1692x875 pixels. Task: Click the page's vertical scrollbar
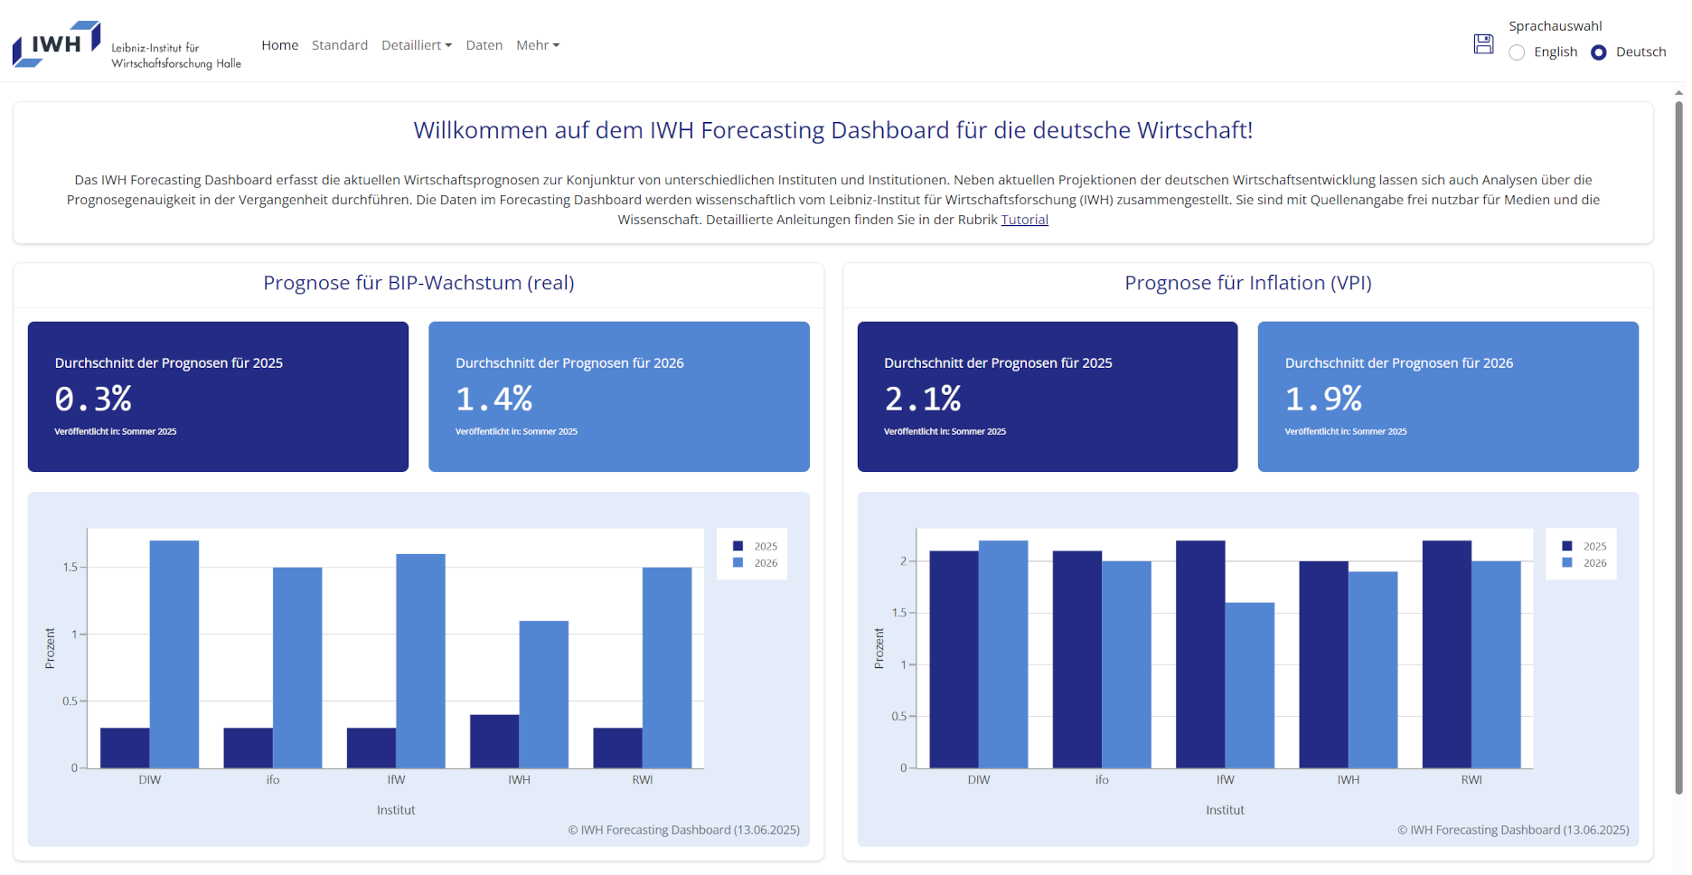pyautogui.click(x=1678, y=443)
